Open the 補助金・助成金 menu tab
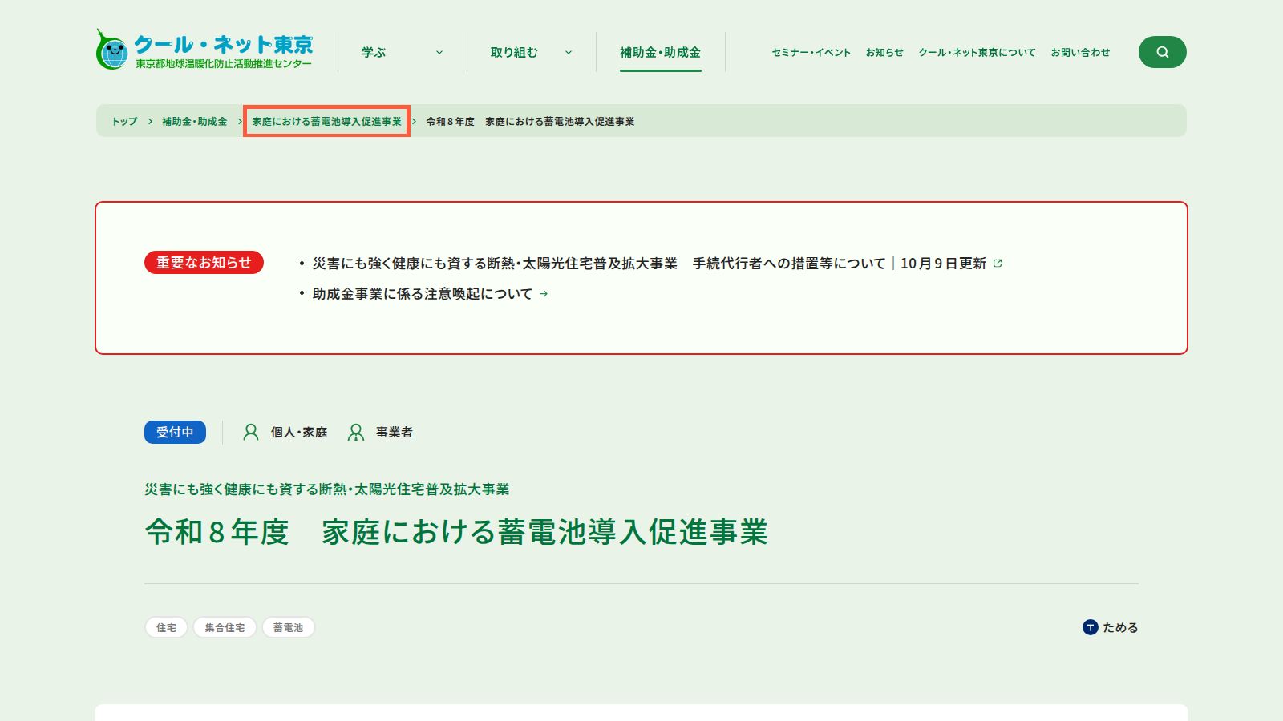The height and width of the screenshot is (721, 1283). [x=661, y=52]
